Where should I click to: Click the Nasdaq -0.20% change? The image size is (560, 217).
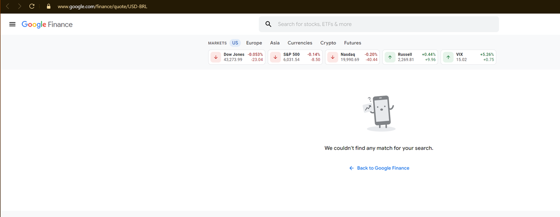coord(371,55)
